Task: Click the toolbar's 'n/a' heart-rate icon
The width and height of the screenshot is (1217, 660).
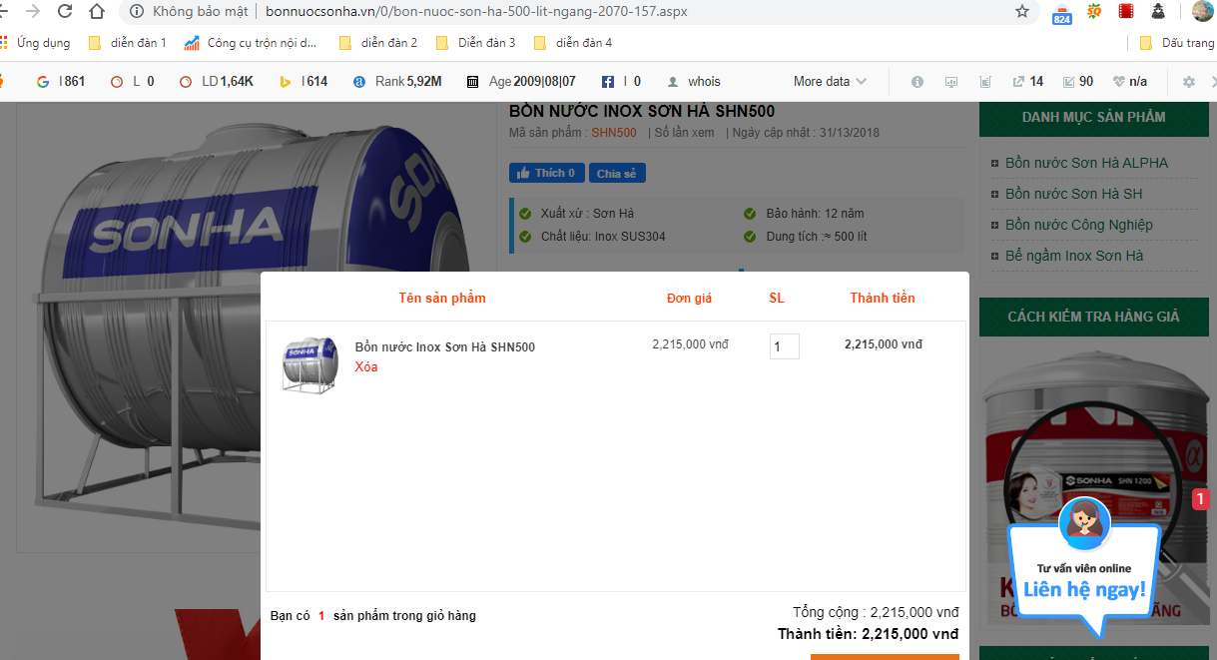Action: click(x=1130, y=82)
